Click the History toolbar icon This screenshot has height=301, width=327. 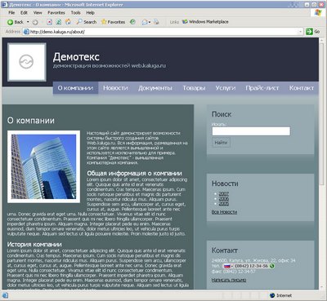(132, 22)
